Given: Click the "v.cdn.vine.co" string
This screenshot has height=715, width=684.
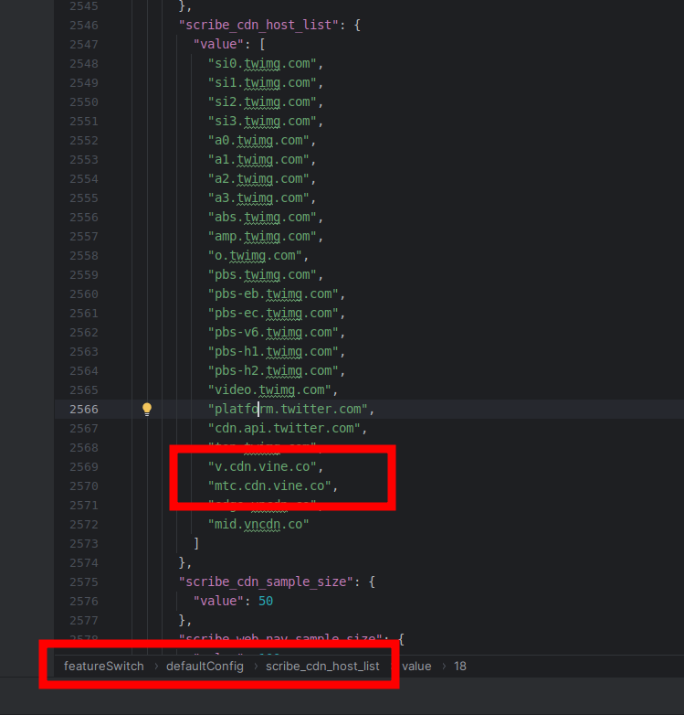Looking at the screenshot, I should [x=262, y=466].
